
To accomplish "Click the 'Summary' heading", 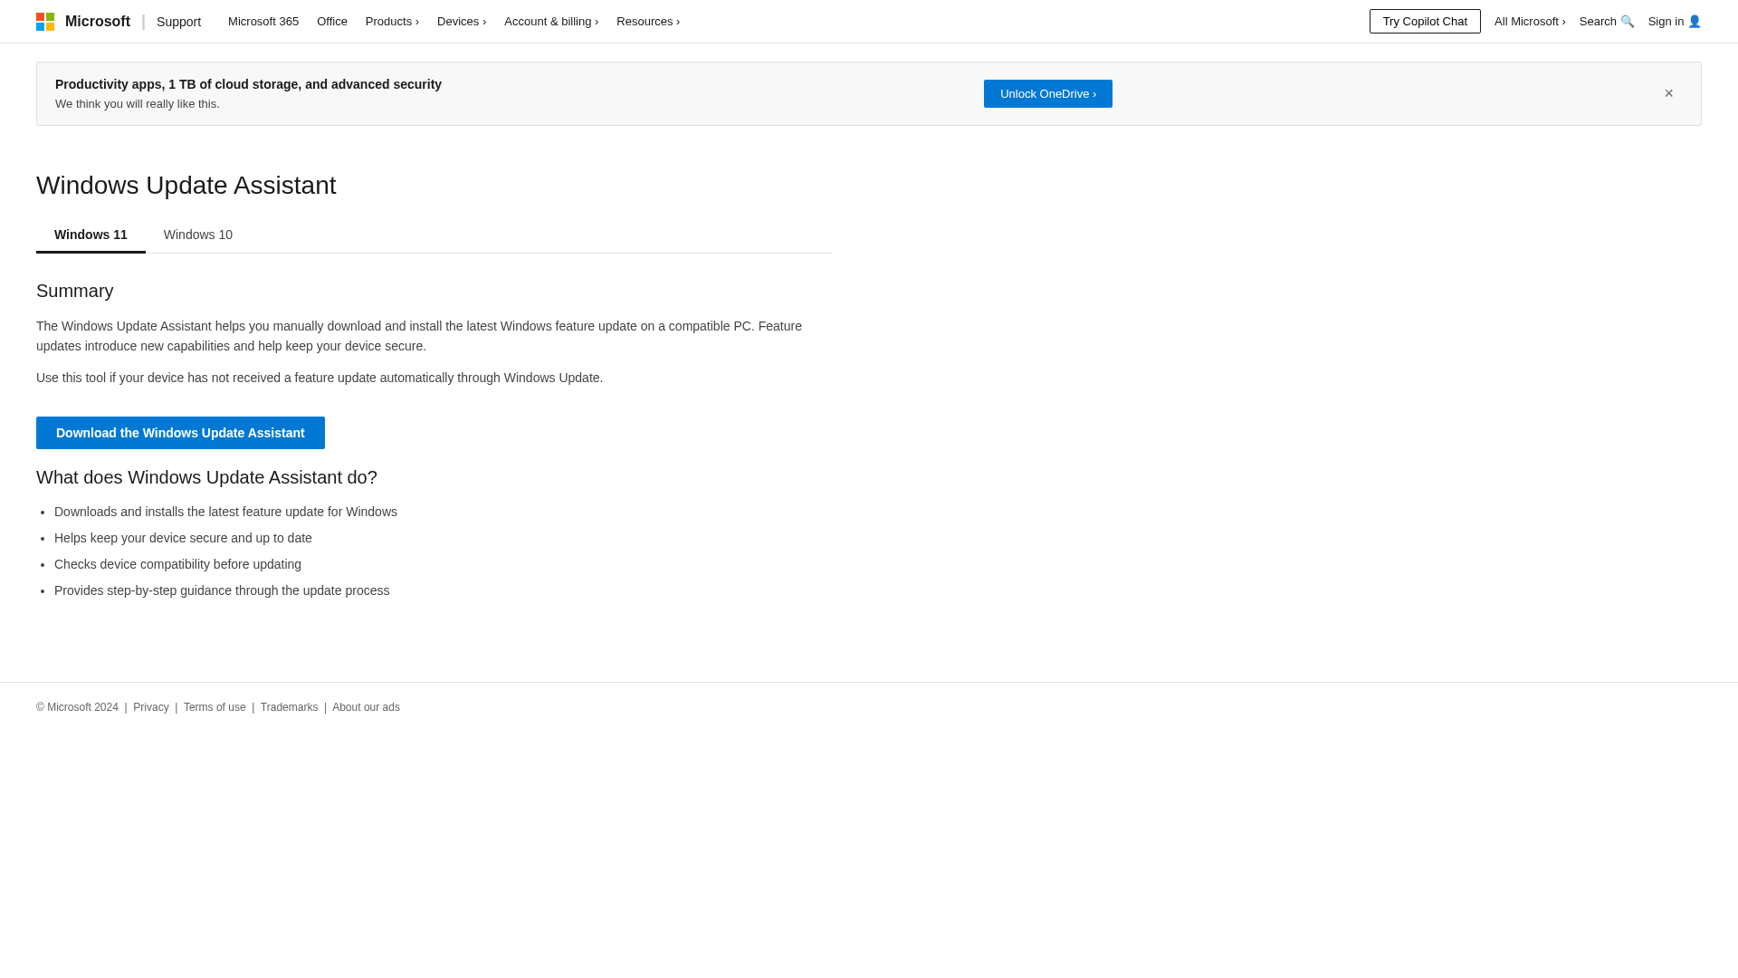I will 75,291.
